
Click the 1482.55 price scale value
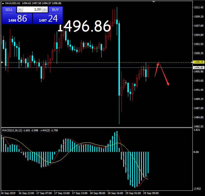(199, 126)
